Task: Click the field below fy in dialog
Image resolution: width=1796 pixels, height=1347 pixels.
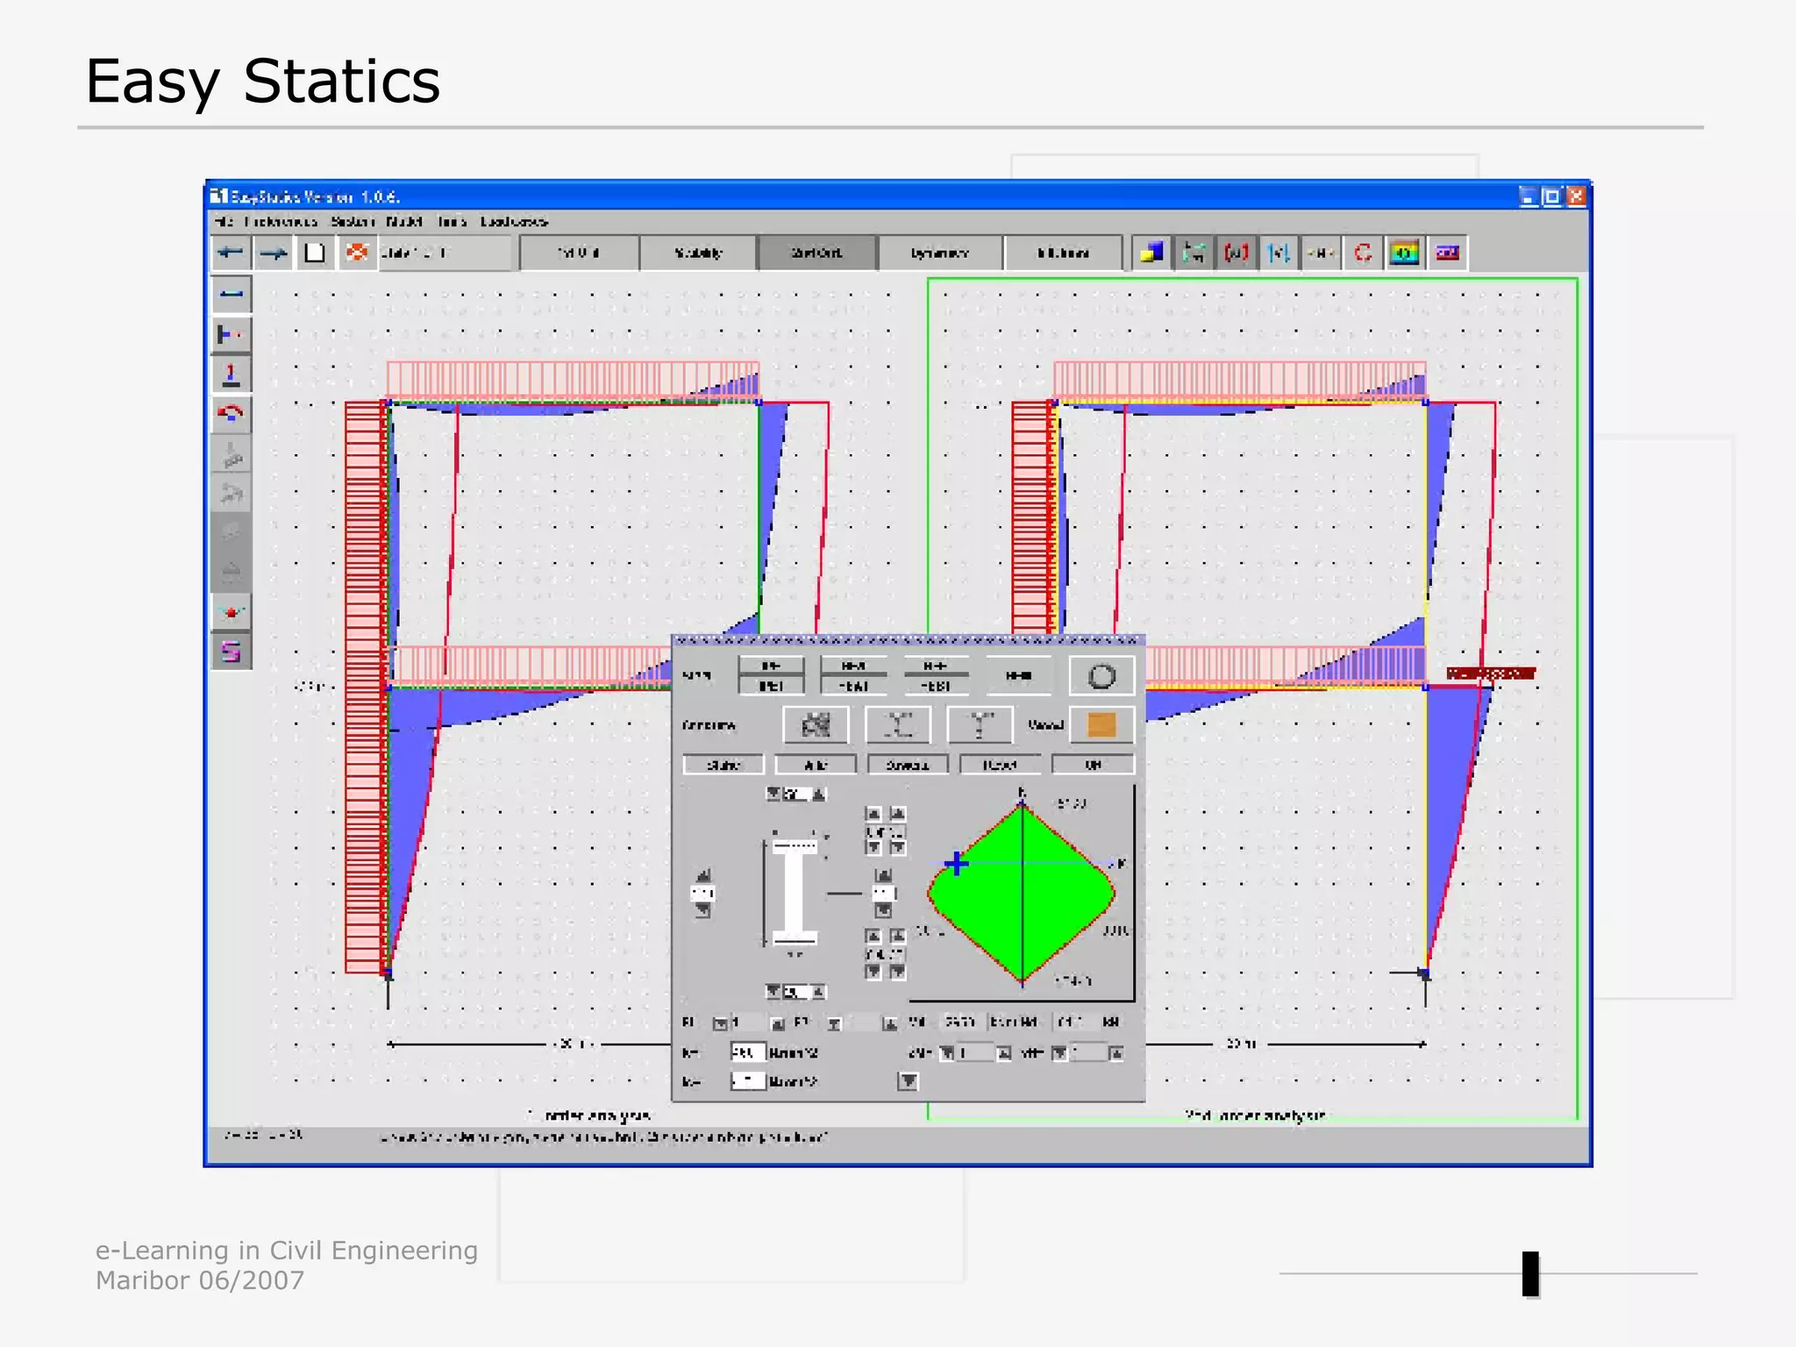Action: point(748,1081)
